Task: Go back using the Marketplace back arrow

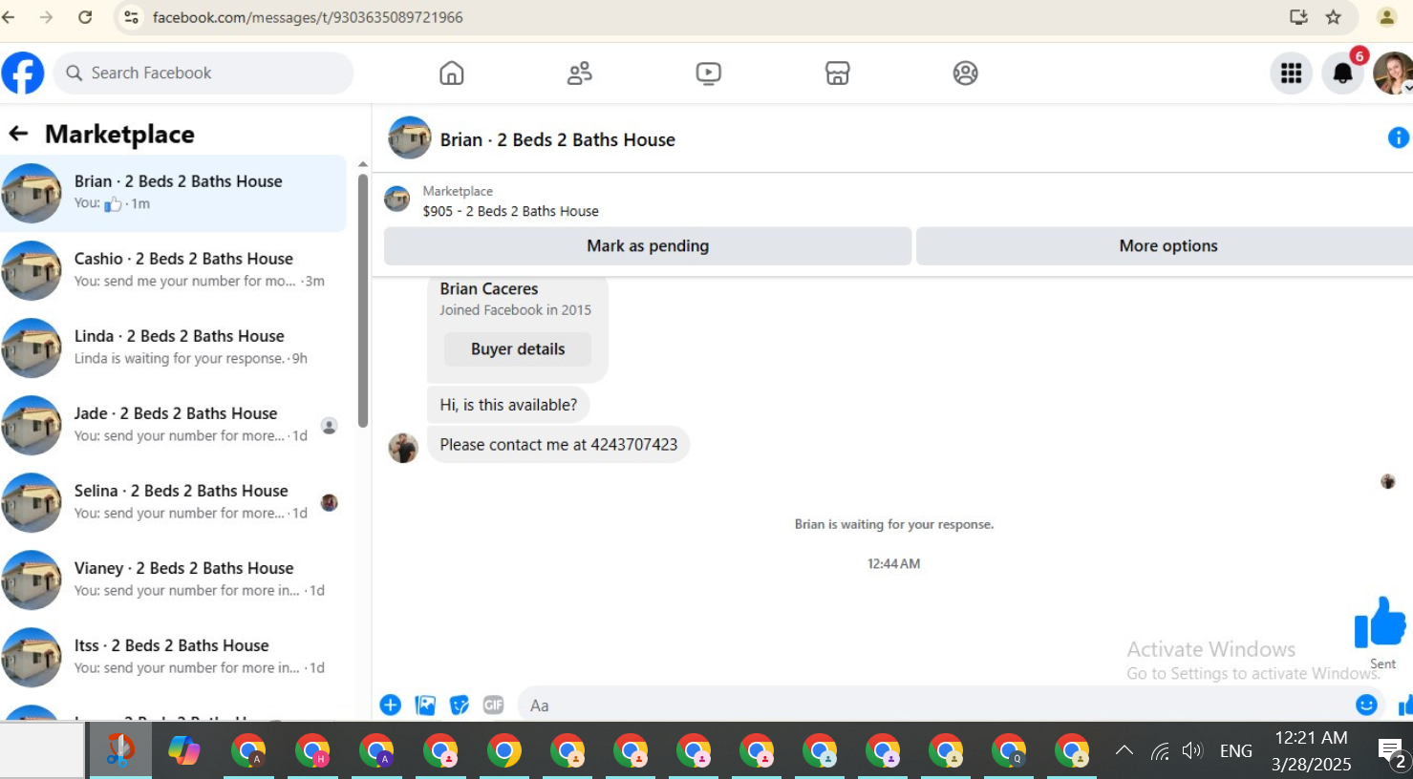Action: (18, 134)
